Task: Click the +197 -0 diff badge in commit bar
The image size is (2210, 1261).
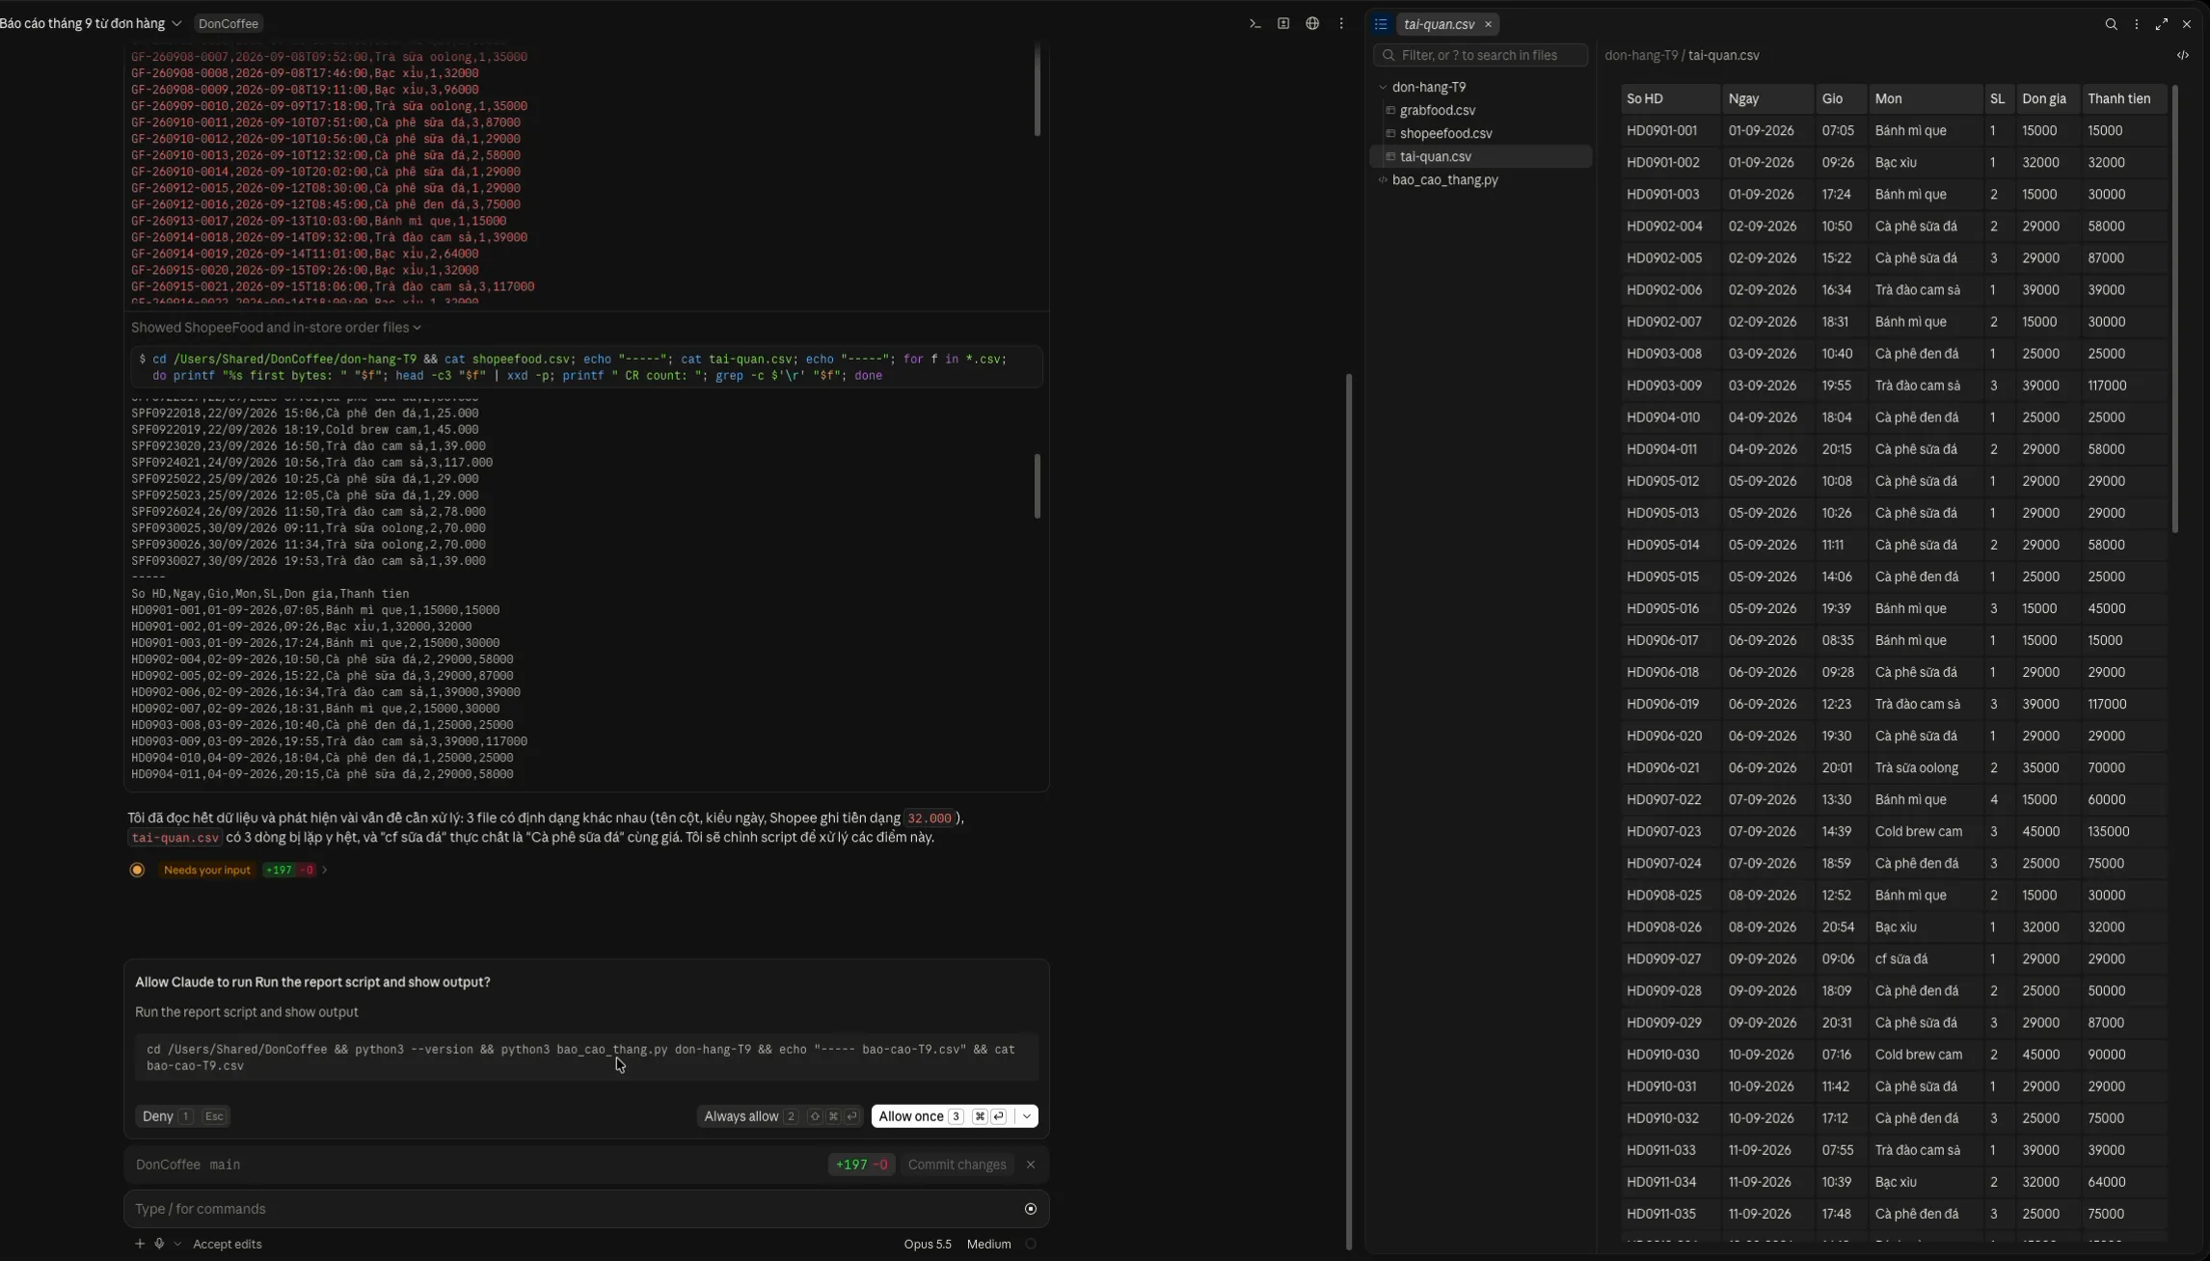Action: 861,1165
